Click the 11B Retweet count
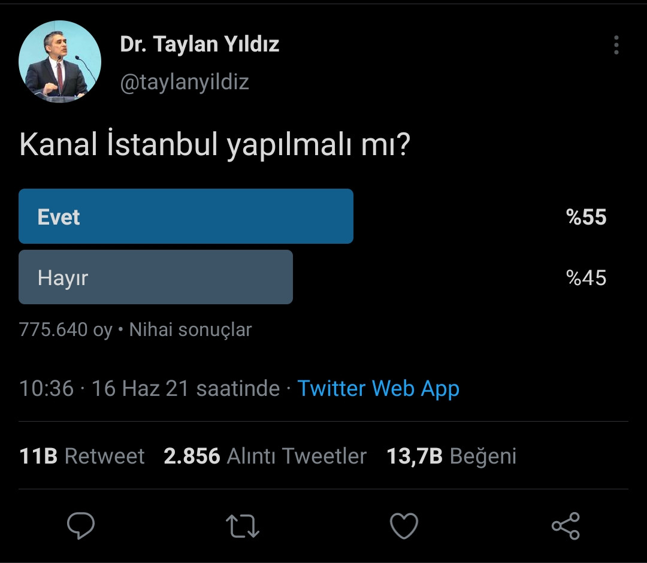This screenshot has height=563, width=647. [82, 456]
